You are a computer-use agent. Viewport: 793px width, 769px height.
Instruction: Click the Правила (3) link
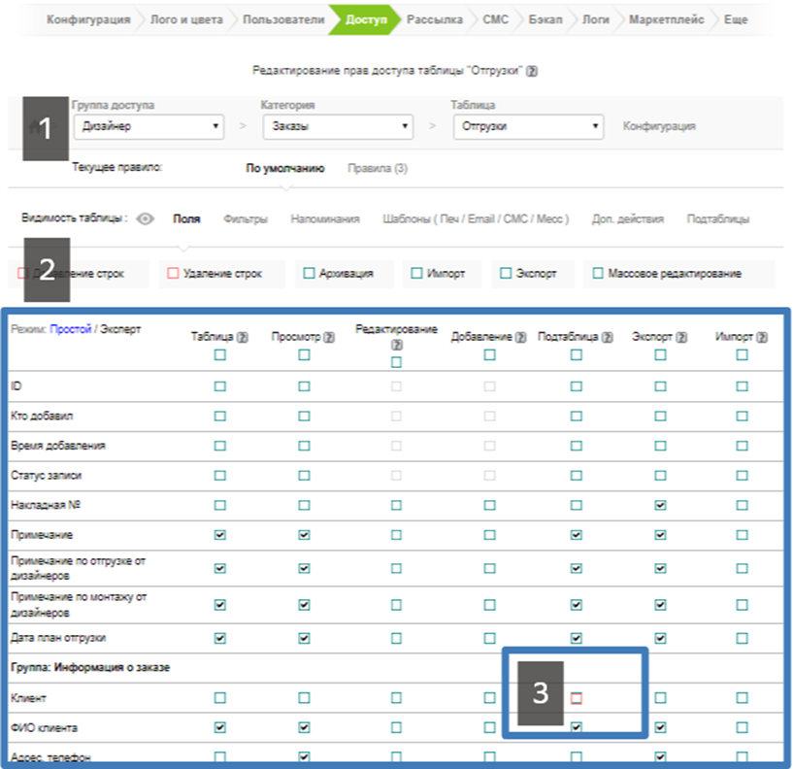[x=378, y=168]
